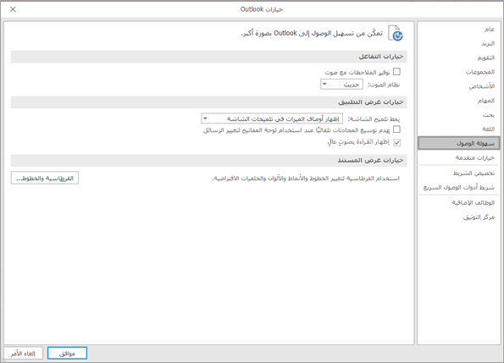The image size is (504, 363).
Task: Click the تمكّن من تسهيل الوصول header text
Action: 312,33
